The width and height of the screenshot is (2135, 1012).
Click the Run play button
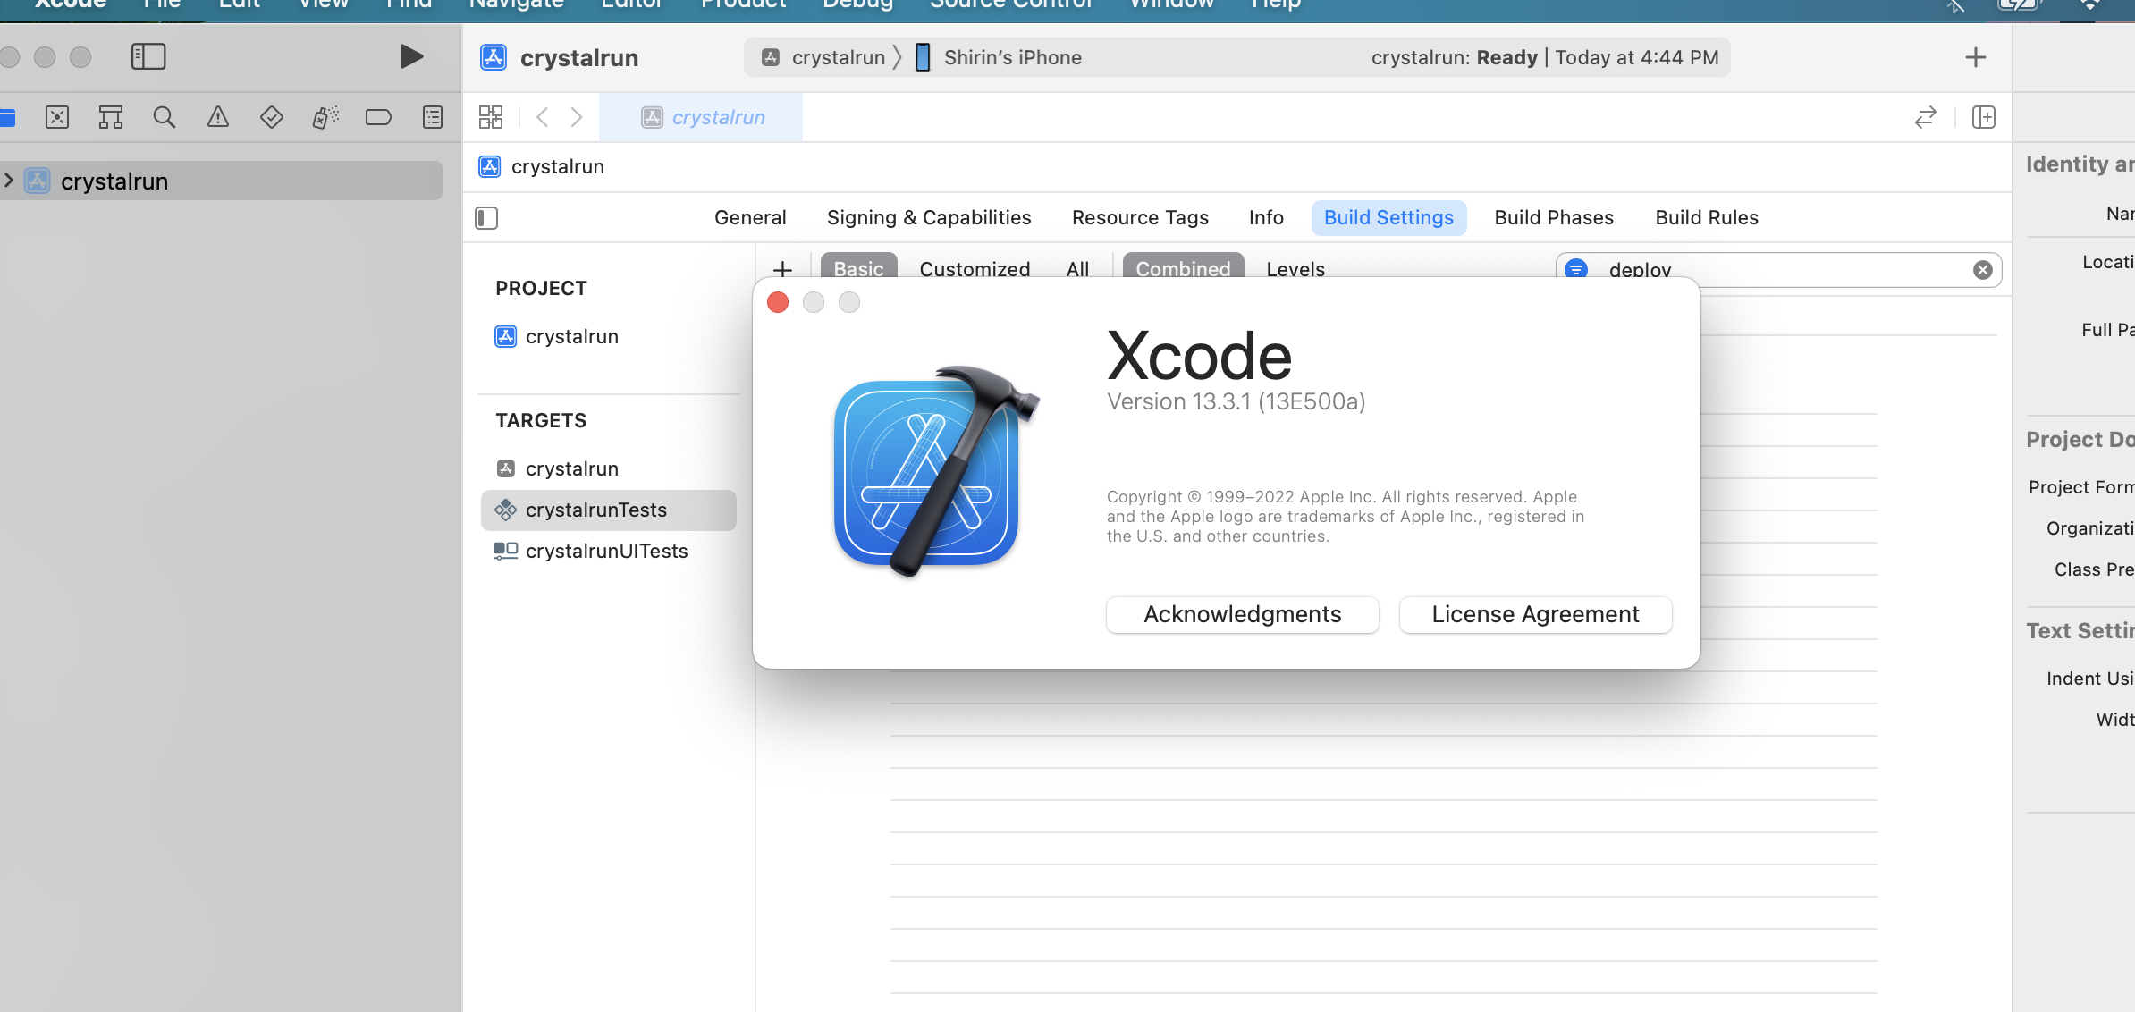410,57
